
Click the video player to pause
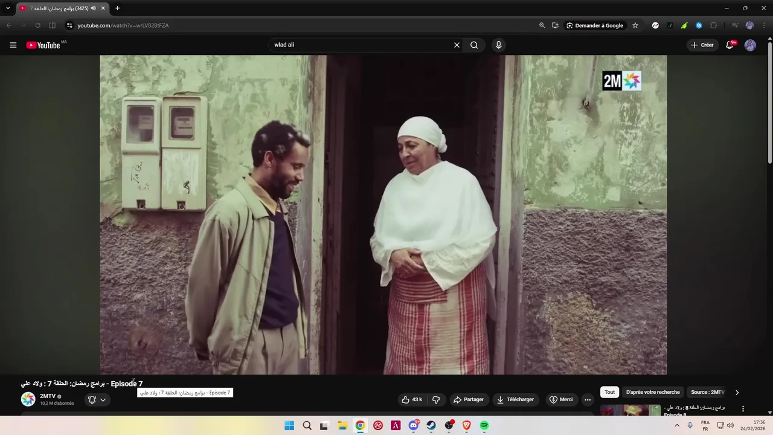383,214
